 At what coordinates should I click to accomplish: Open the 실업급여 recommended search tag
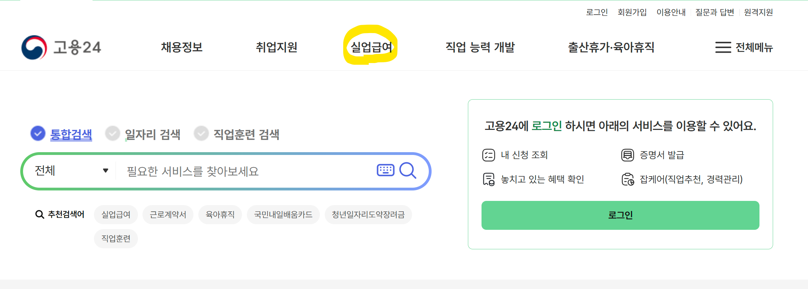[116, 214]
